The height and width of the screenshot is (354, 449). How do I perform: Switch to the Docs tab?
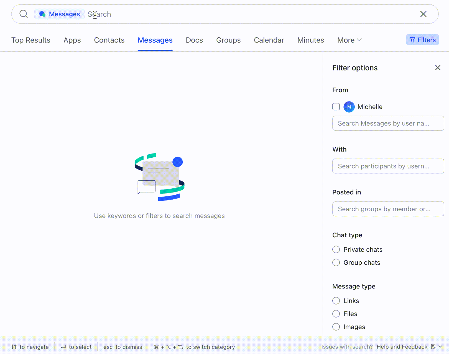194,40
